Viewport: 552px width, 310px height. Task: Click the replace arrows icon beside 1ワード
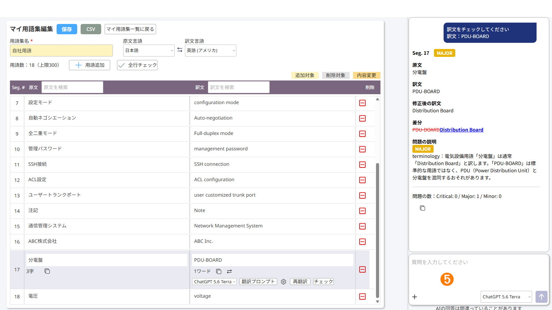pos(230,271)
